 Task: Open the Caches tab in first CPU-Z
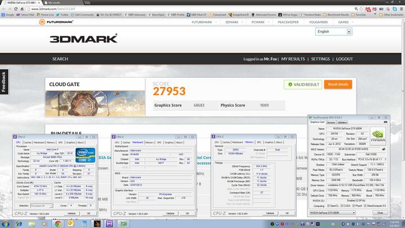coord(27,142)
